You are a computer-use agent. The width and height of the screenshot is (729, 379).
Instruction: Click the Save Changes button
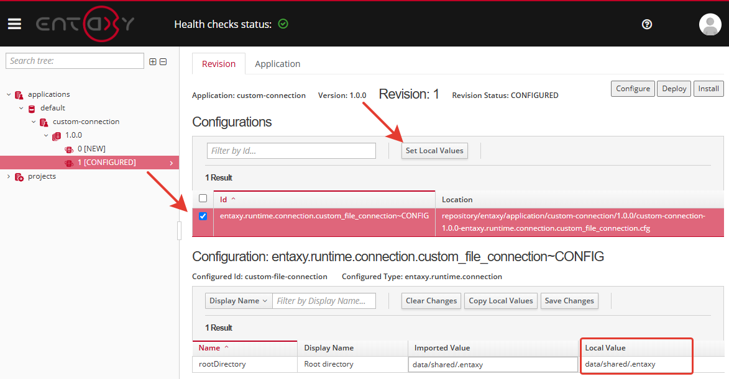[569, 301]
